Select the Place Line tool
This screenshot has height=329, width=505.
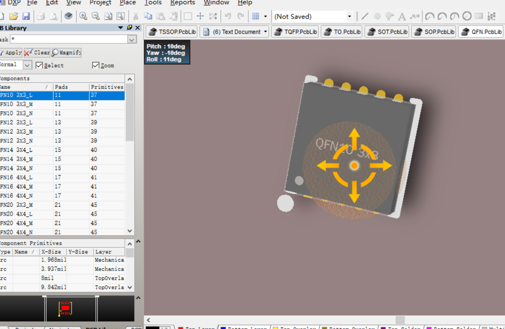coord(365,16)
